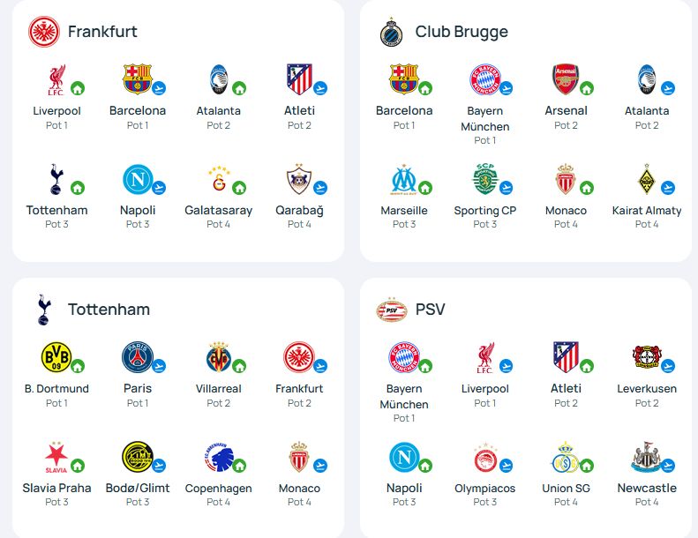Click Galatasaray crest in Frankfurt card
Image resolution: width=698 pixels, height=538 pixels.
(219, 178)
